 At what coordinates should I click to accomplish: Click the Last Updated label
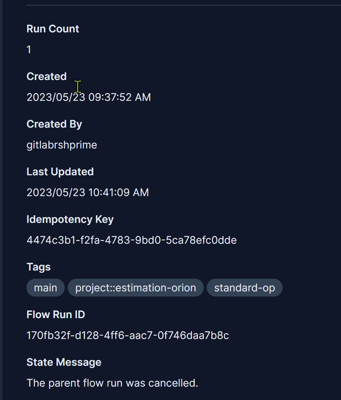point(60,172)
